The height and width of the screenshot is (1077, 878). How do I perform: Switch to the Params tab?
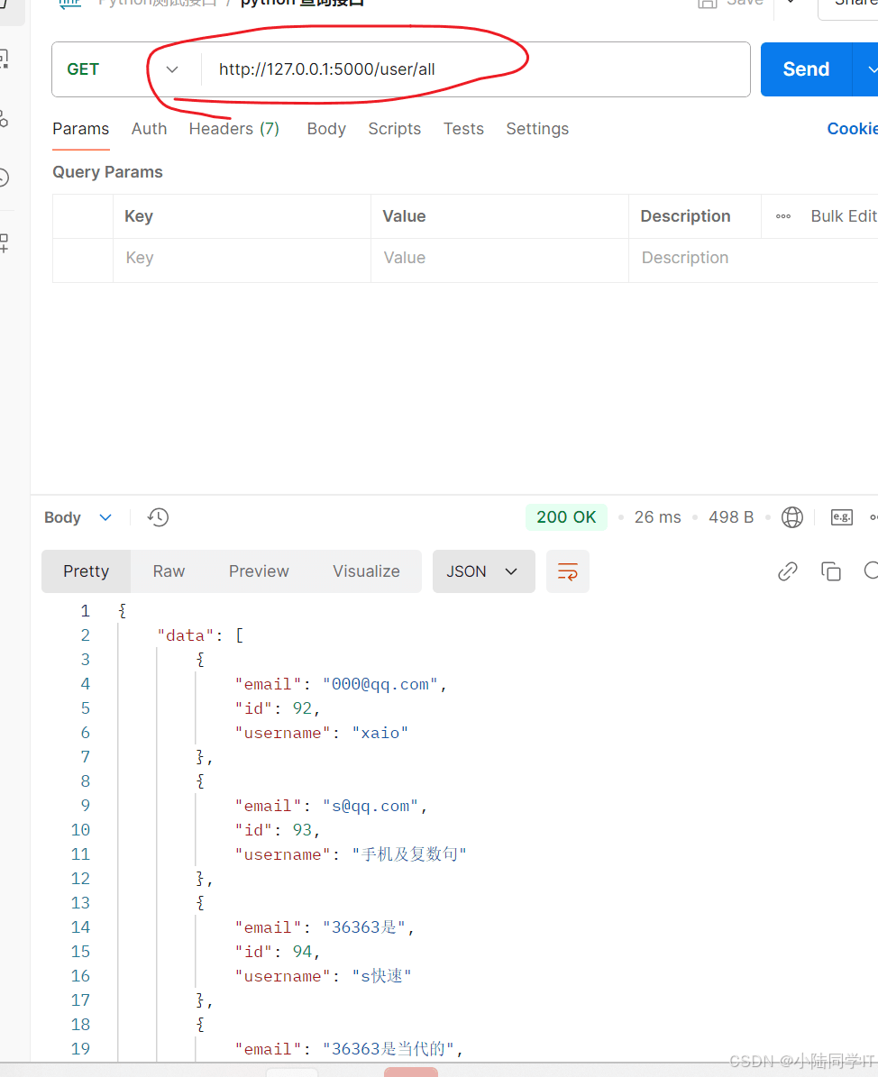point(80,129)
